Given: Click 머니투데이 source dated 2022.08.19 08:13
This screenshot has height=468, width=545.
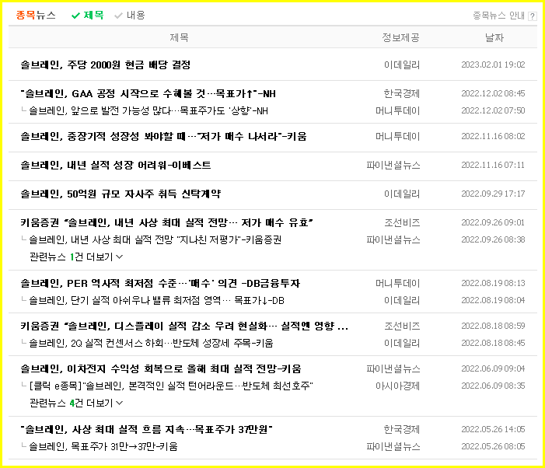Looking at the screenshot, I should point(397,284).
